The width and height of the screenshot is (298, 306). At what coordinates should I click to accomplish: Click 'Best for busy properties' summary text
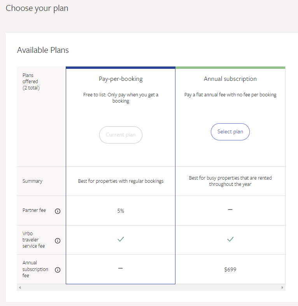[230, 181]
